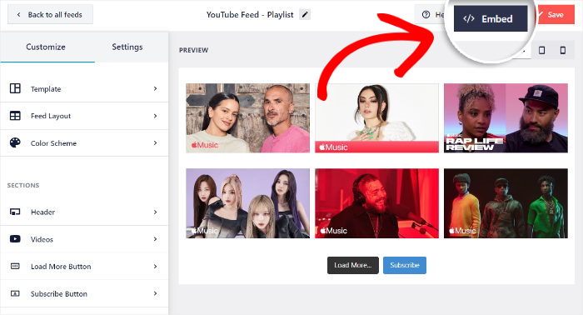Expand the Subscribe Button chevron
Image resolution: width=583 pixels, height=315 pixels.
(156, 293)
